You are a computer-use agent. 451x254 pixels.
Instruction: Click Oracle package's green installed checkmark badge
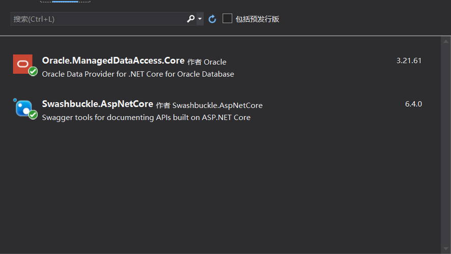click(33, 72)
